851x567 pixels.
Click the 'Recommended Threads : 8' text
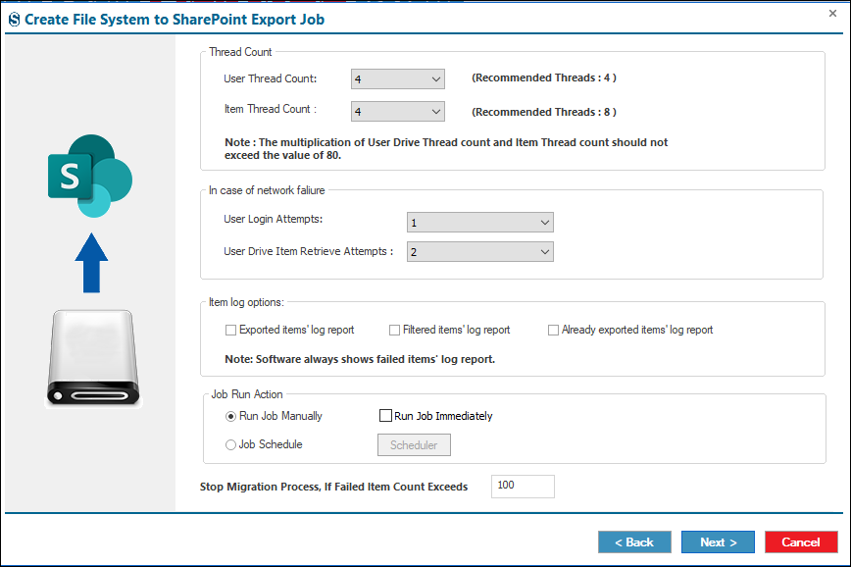coord(544,112)
